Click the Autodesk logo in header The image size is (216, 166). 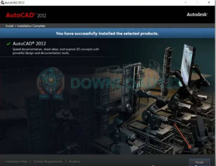197,15
